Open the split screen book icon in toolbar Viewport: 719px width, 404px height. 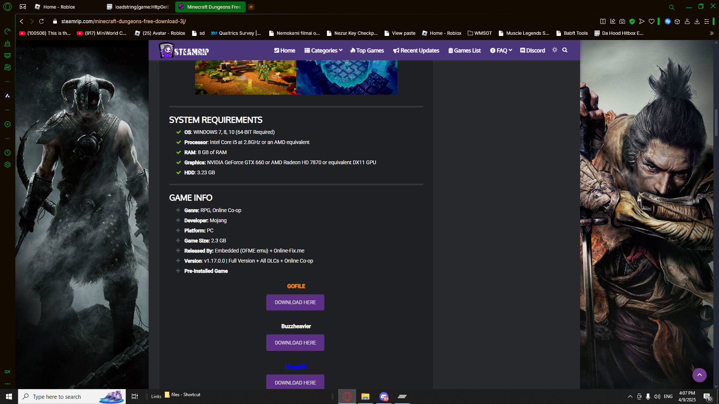click(603, 21)
